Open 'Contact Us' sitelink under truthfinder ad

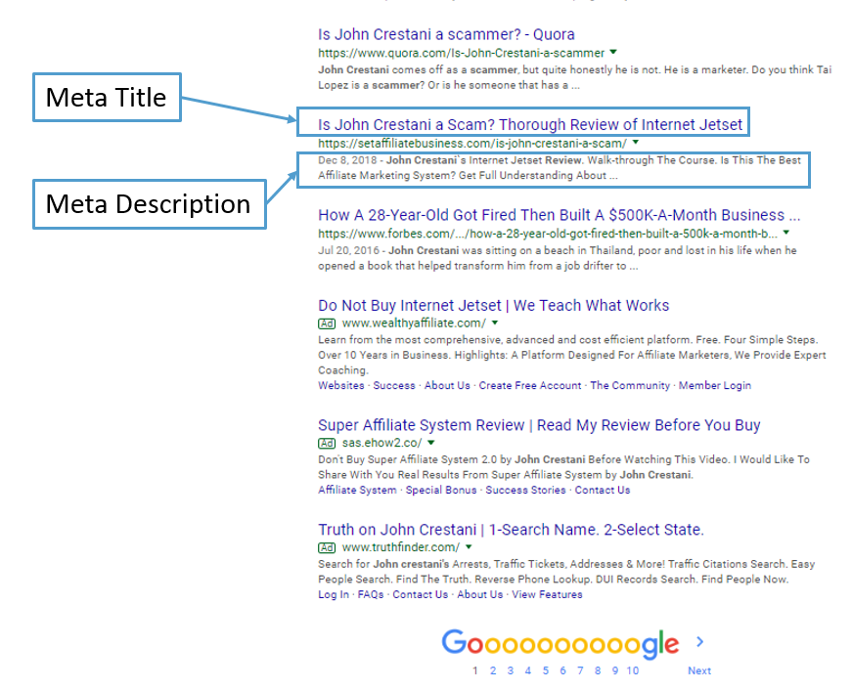click(420, 594)
